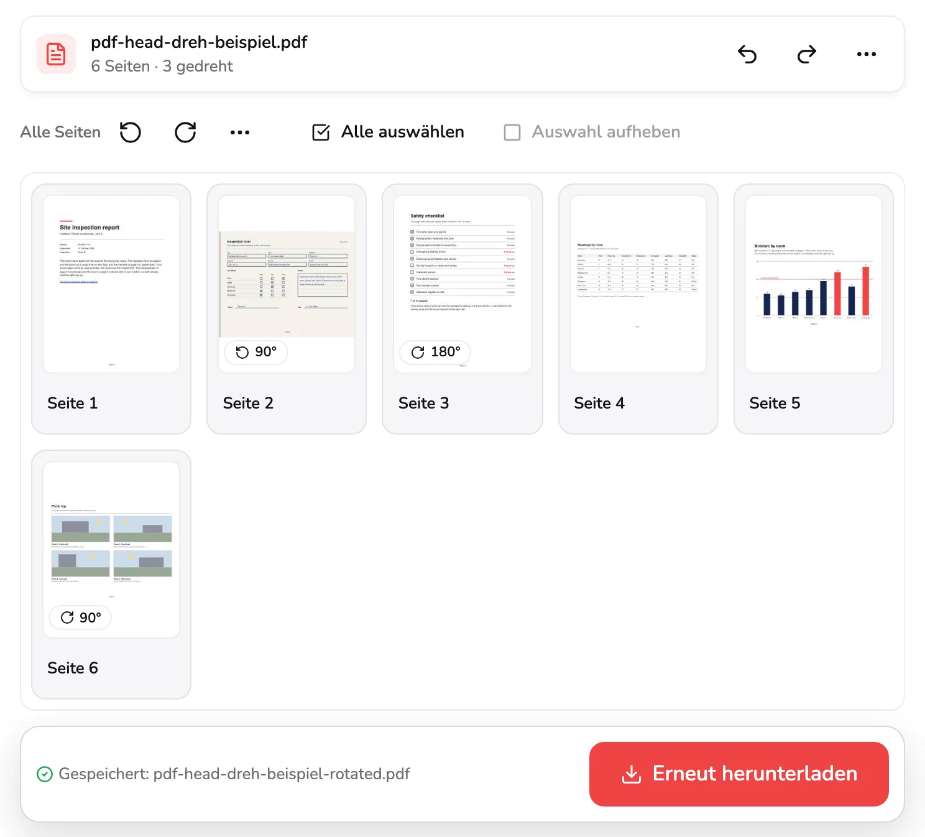
Task: Open more options next to Alle Seiten
Action: tap(240, 132)
